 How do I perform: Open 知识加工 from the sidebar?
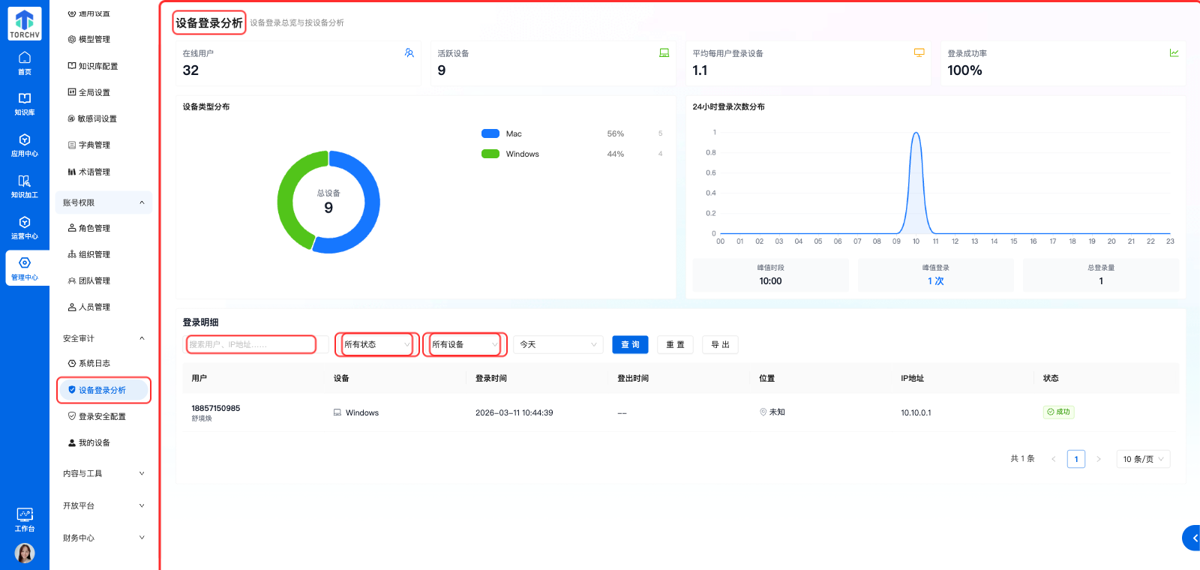click(x=25, y=187)
